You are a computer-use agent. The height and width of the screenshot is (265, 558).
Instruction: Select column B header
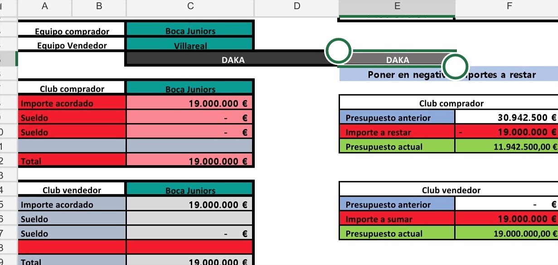[x=99, y=6]
